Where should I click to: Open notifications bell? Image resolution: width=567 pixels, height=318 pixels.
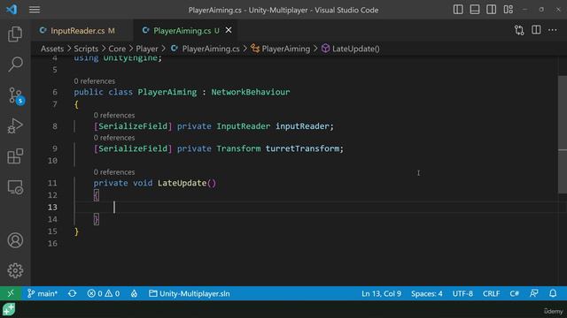point(553,293)
